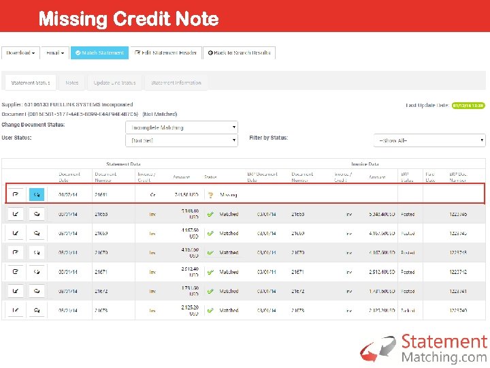Switch to the Statement Status tab
Screen dimensions: 490x368
coord(31,82)
